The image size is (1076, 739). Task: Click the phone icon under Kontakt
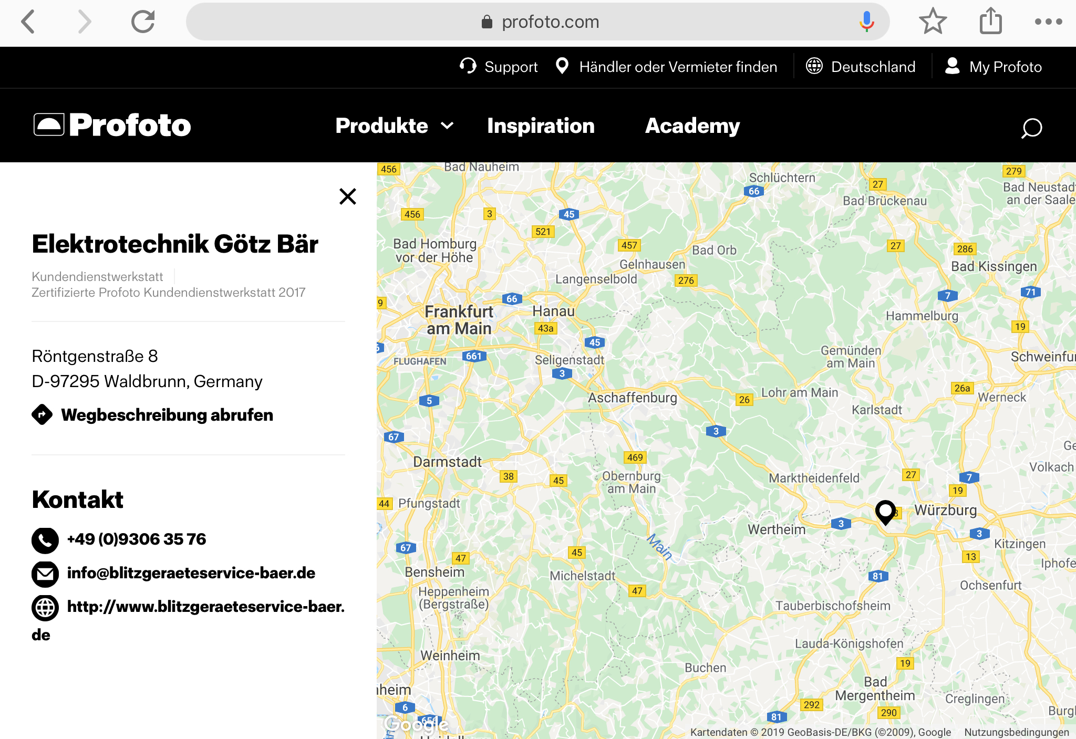[45, 540]
